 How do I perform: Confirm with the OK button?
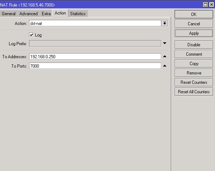click(194, 14)
